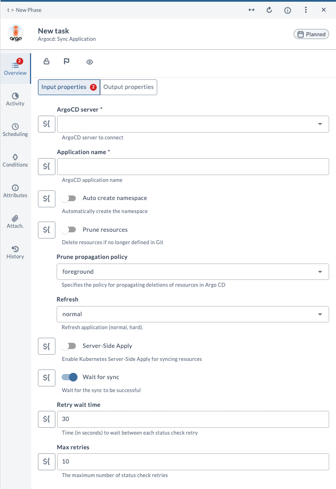The width and height of the screenshot is (336, 489).
Task: Enable Prune resources
Action: pos(68,230)
